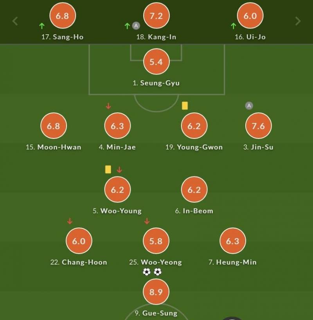Click the yellow card above Woo-Young

click(x=108, y=169)
